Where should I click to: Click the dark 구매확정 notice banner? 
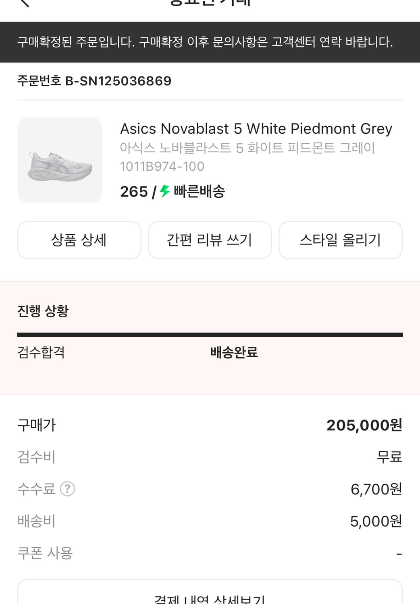click(x=210, y=42)
